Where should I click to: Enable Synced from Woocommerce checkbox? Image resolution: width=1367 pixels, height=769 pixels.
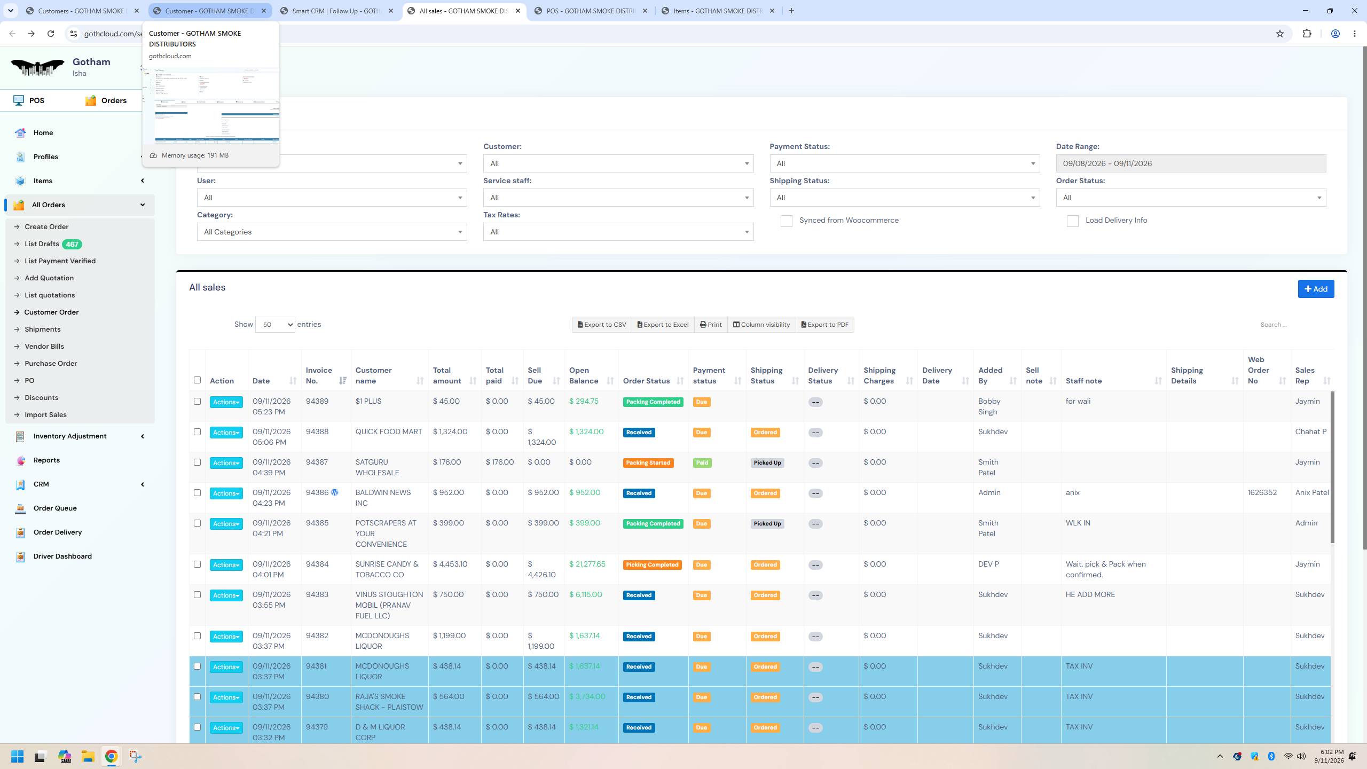pos(786,221)
